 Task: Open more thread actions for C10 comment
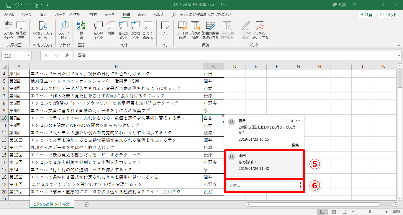(x=298, y=121)
